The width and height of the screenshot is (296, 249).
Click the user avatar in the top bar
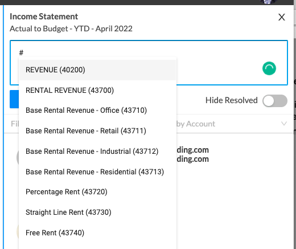(269, 2)
